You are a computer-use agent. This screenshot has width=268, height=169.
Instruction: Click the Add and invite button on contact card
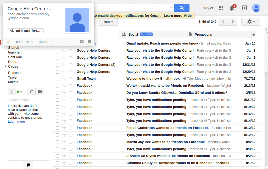click(25, 31)
